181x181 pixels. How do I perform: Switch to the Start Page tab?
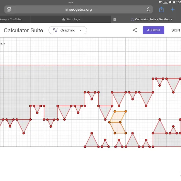click(71, 19)
